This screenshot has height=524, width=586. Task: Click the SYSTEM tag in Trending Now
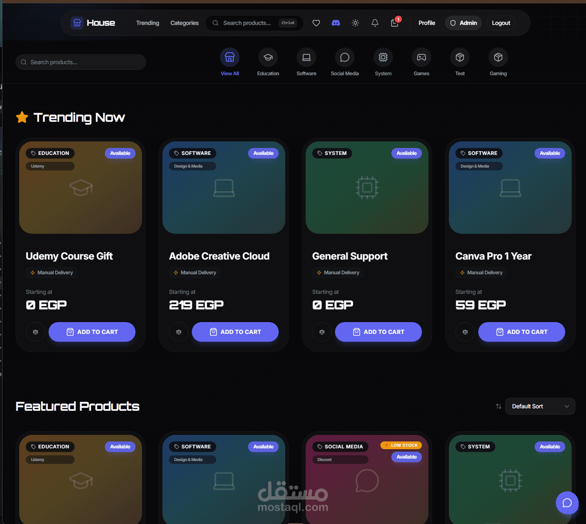[332, 153]
